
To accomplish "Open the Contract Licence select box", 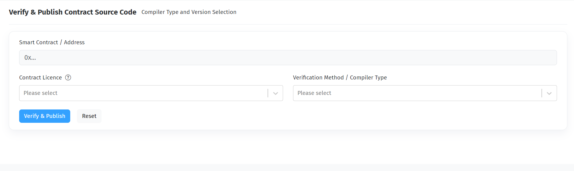I will [143, 93].
